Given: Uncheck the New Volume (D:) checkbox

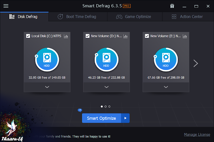Looking at the screenshot, I should [88, 36].
